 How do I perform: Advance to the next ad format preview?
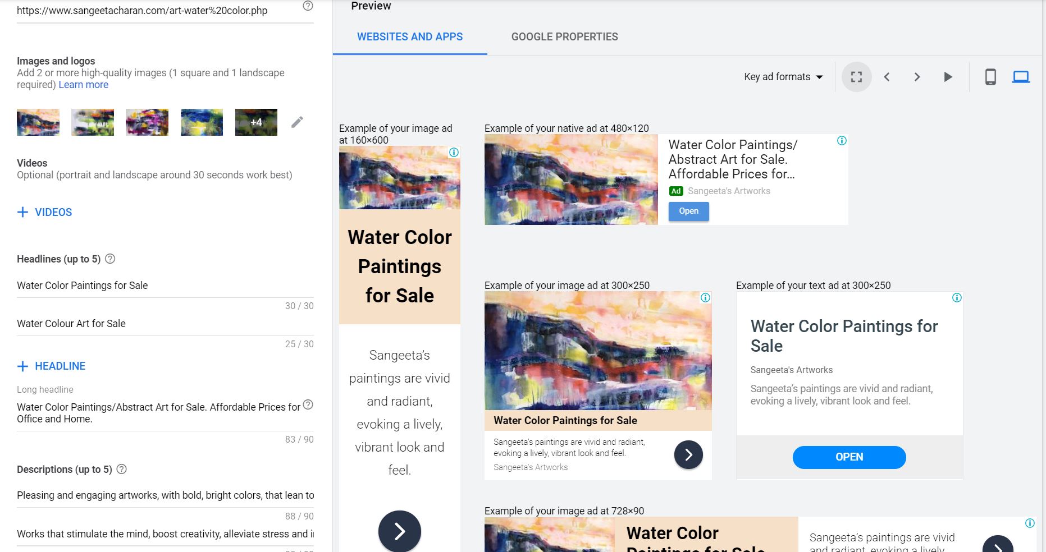coord(917,76)
